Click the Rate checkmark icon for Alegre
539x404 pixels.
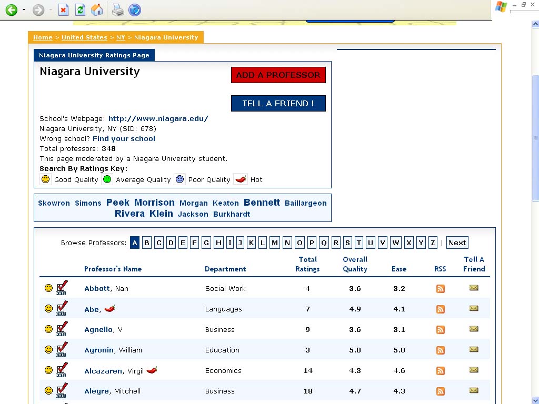tap(62, 391)
